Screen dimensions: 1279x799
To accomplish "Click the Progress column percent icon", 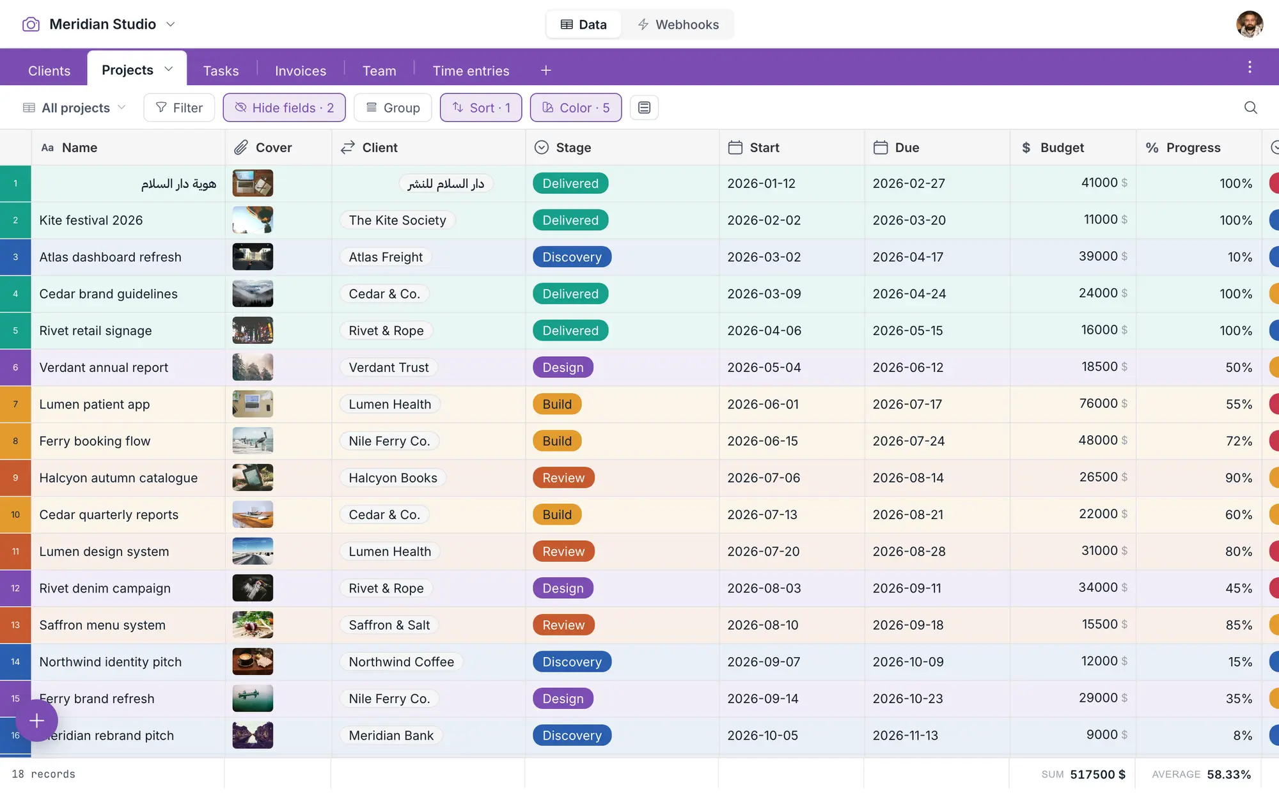I will (1152, 148).
